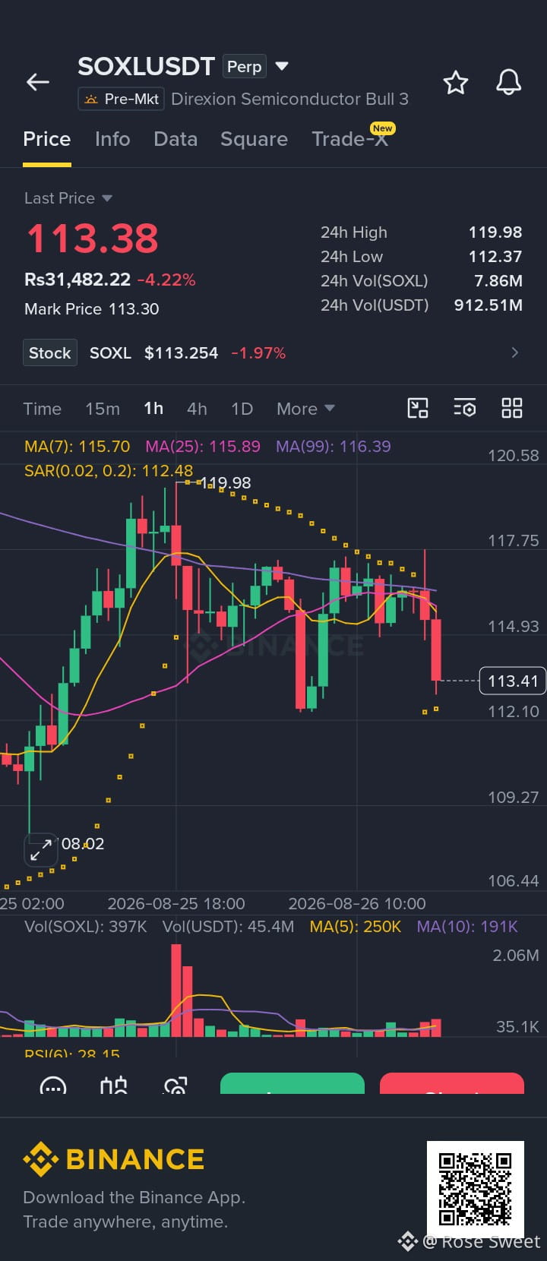Tap the 2026-08-25 18:00 time axis label
Image resolution: width=547 pixels, height=1261 pixels.
176,904
